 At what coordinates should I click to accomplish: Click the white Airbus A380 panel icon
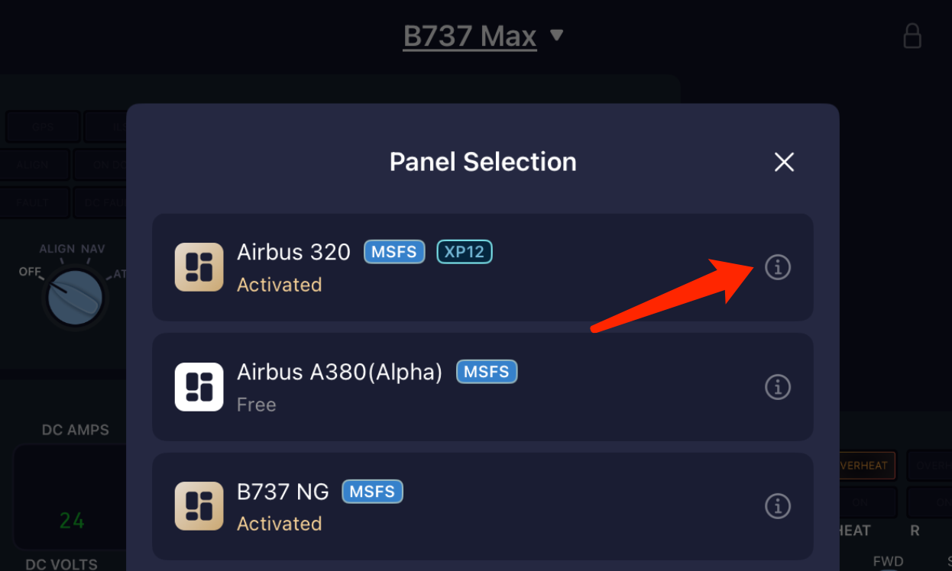[x=199, y=387]
